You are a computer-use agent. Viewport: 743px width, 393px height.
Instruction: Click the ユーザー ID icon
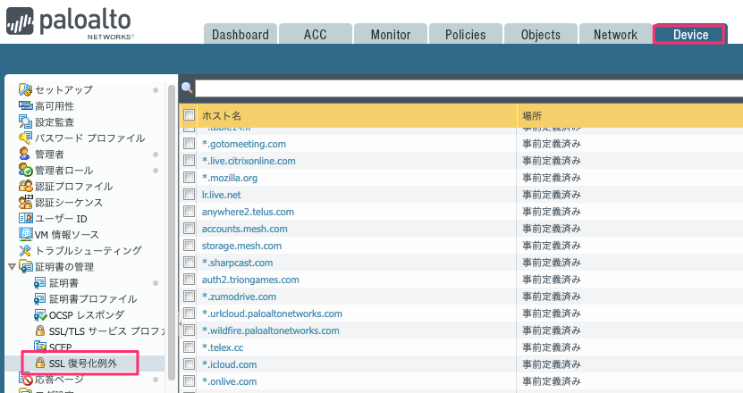click(25, 218)
